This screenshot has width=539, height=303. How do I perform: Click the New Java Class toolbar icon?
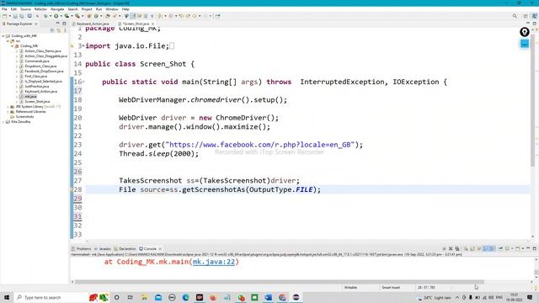click(96, 16)
